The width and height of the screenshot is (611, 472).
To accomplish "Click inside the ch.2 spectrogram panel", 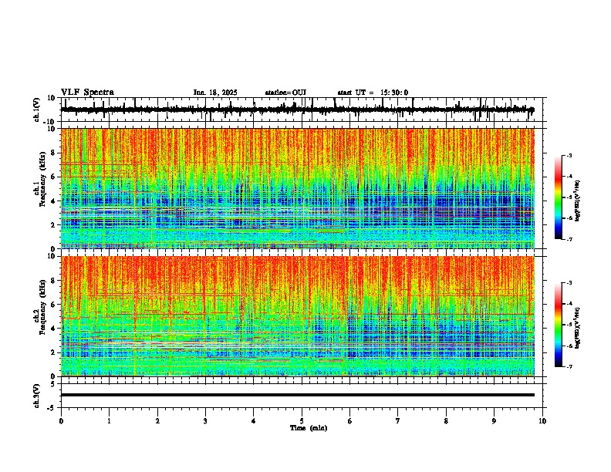I will [298, 316].
